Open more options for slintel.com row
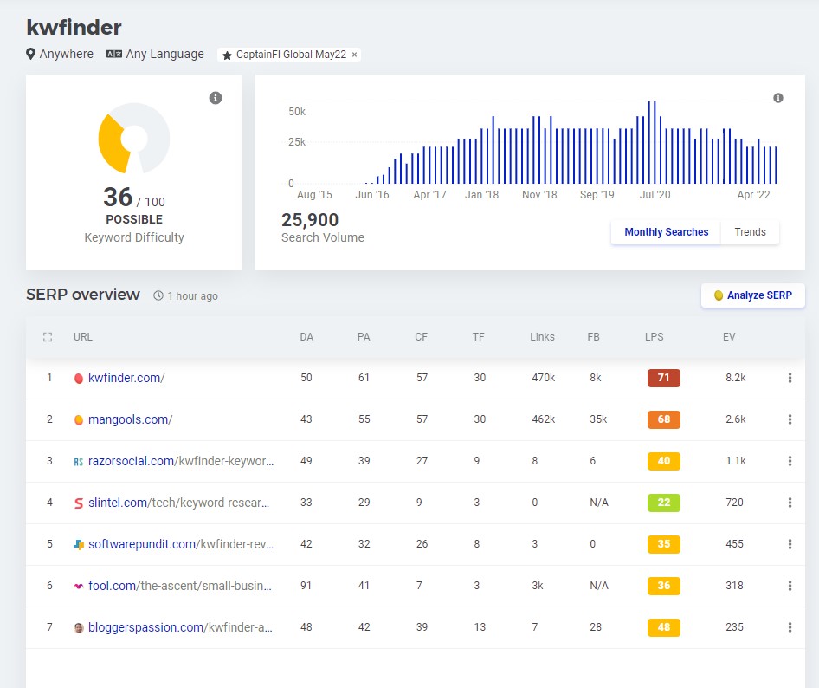This screenshot has height=688, width=819. pyautogui.click(x=790, y=503)
